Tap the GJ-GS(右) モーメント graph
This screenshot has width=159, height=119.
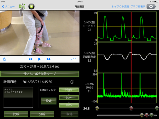127,27
